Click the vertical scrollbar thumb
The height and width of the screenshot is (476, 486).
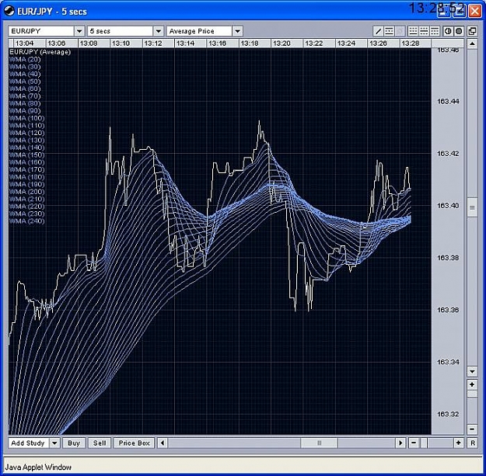coord(472,207)
